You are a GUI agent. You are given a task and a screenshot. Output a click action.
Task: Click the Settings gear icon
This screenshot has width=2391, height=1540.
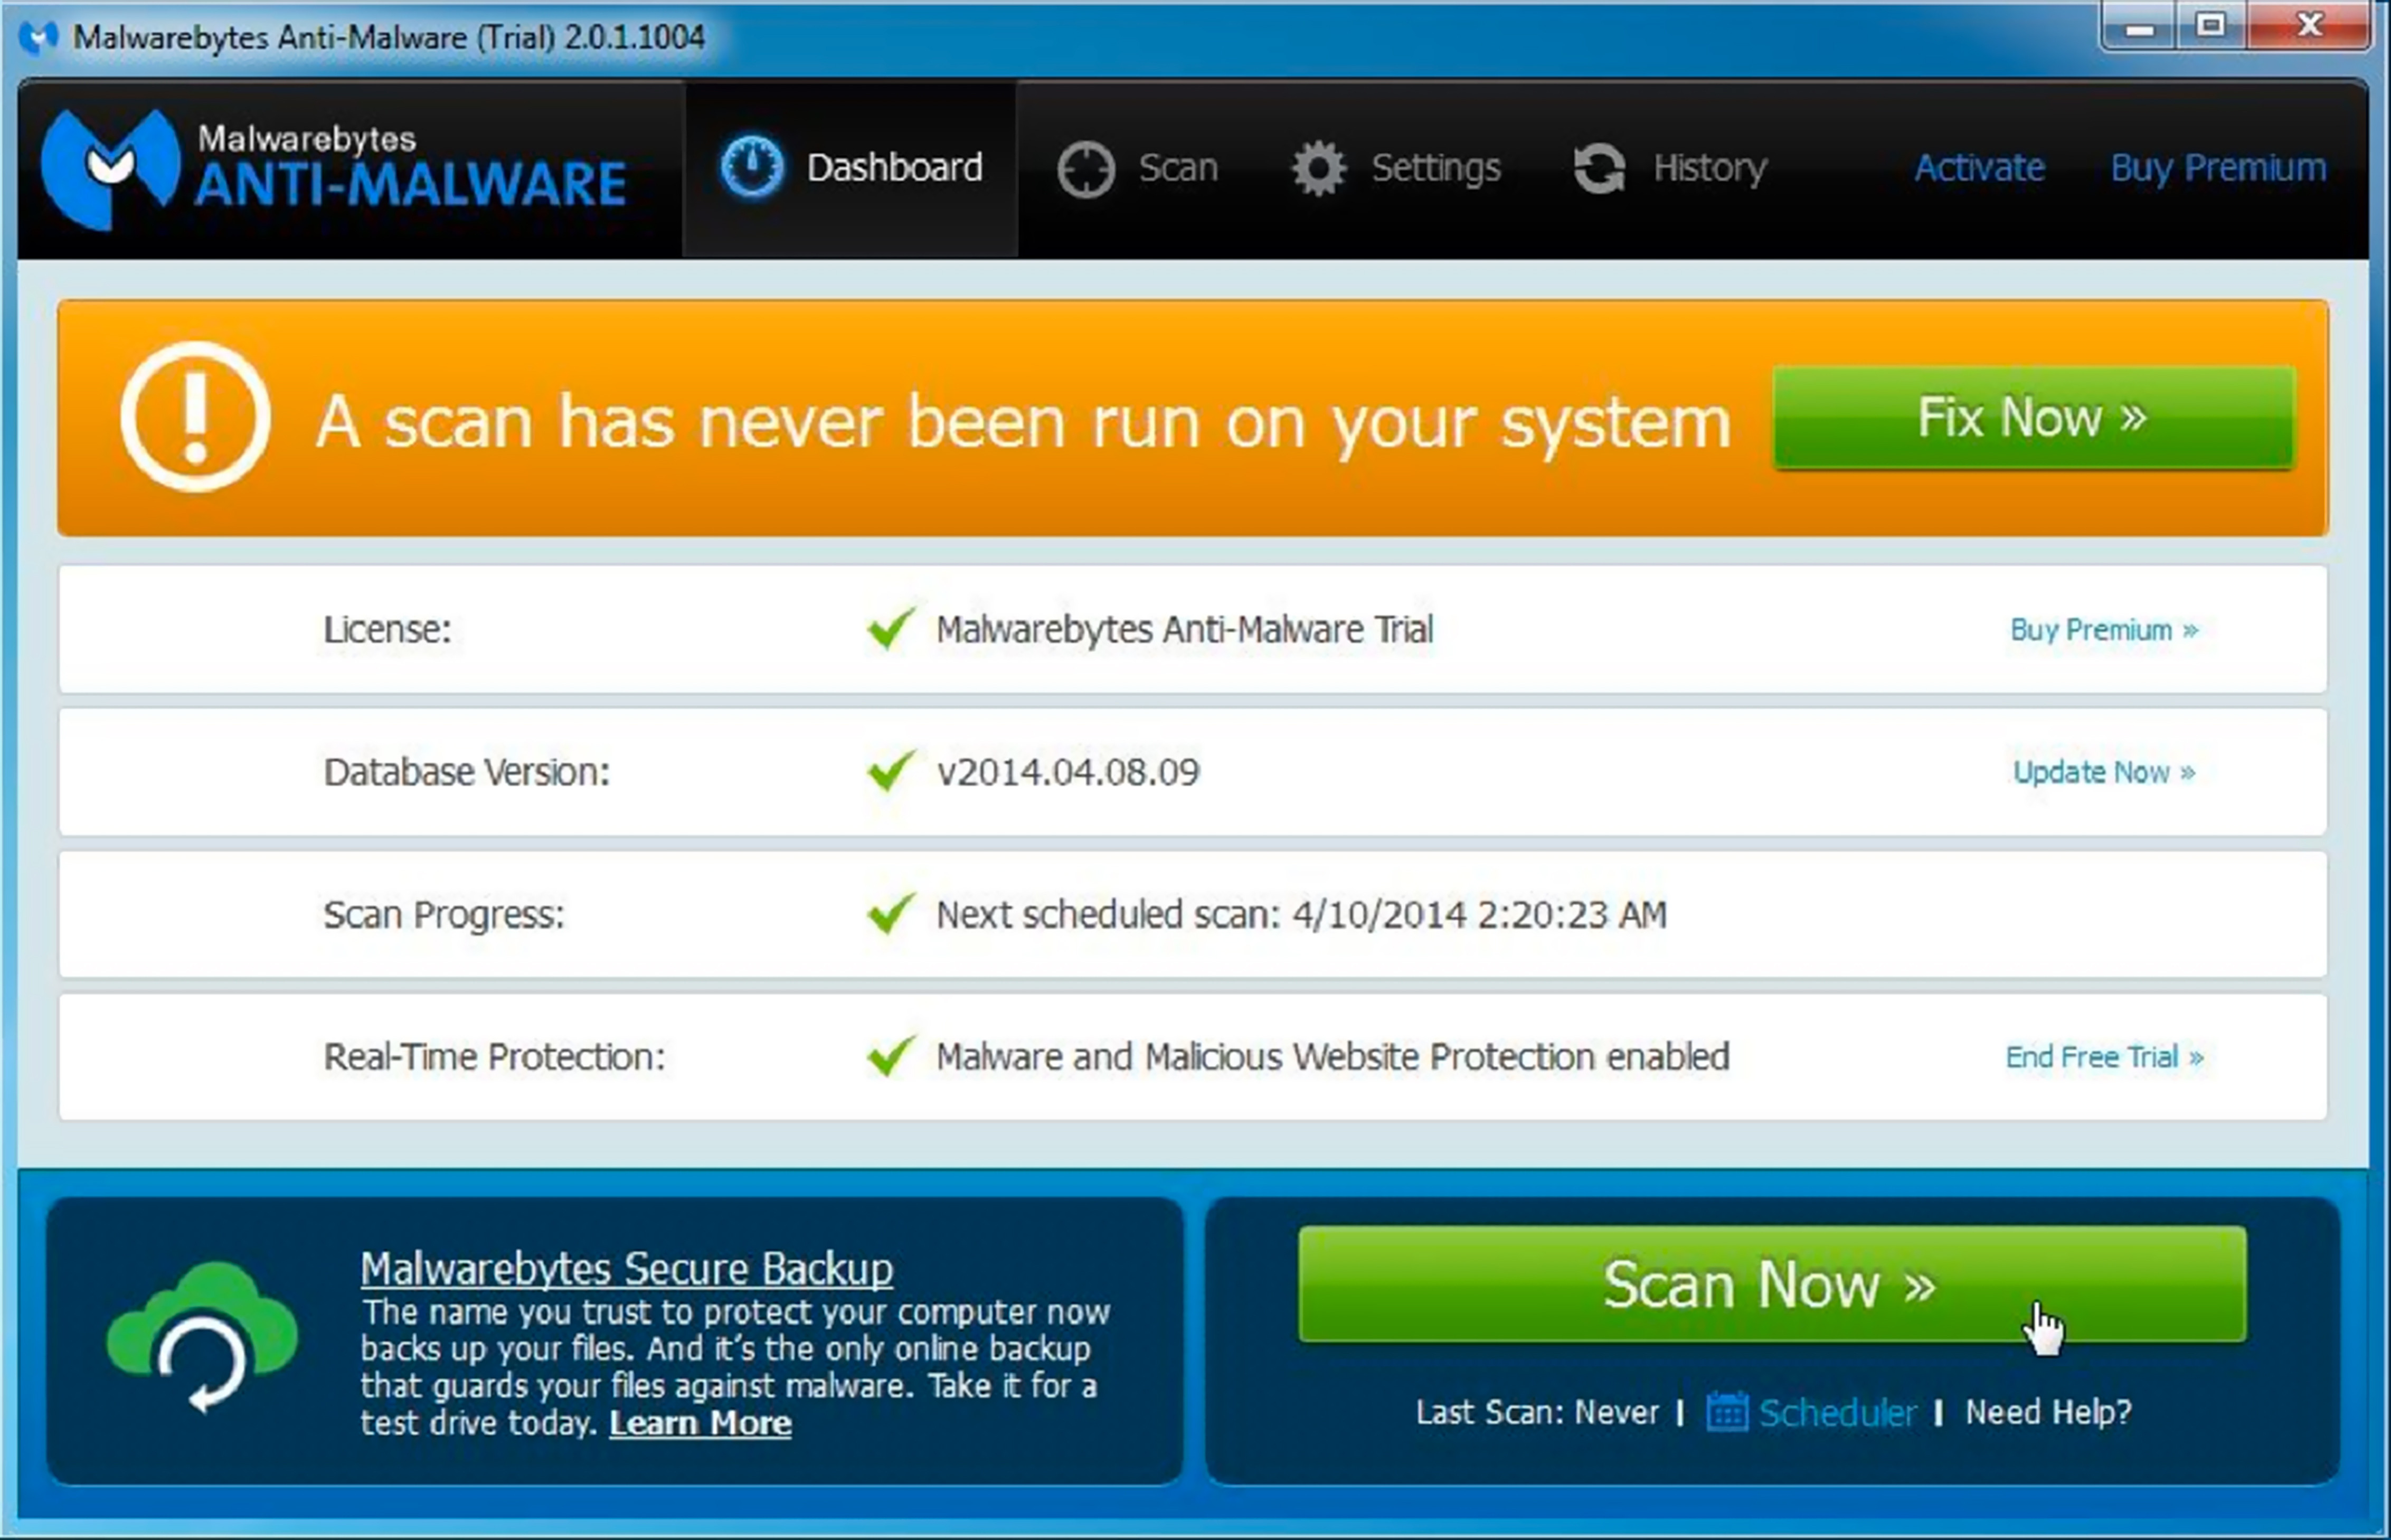tap(1318, 168)
